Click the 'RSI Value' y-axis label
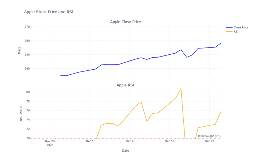 coord(21,113)
